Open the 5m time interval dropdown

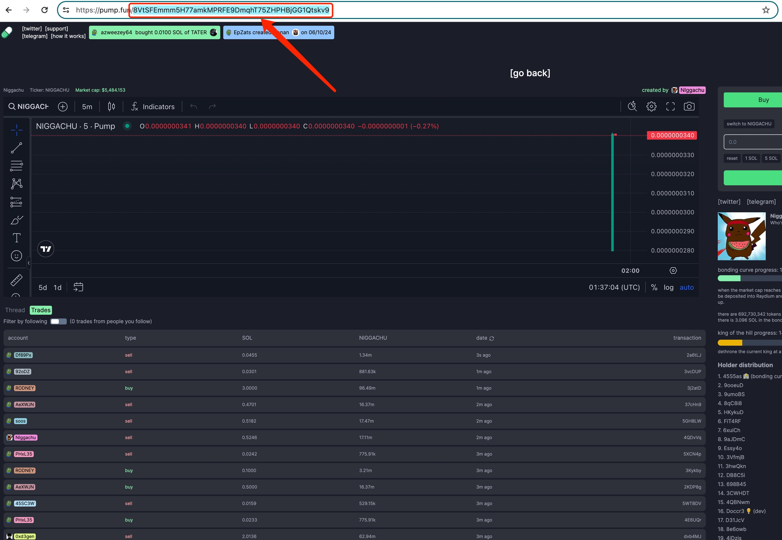click(87, 107)
